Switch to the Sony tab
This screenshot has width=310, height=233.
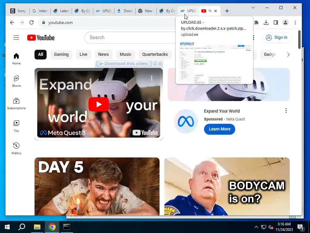coord(18,11)
